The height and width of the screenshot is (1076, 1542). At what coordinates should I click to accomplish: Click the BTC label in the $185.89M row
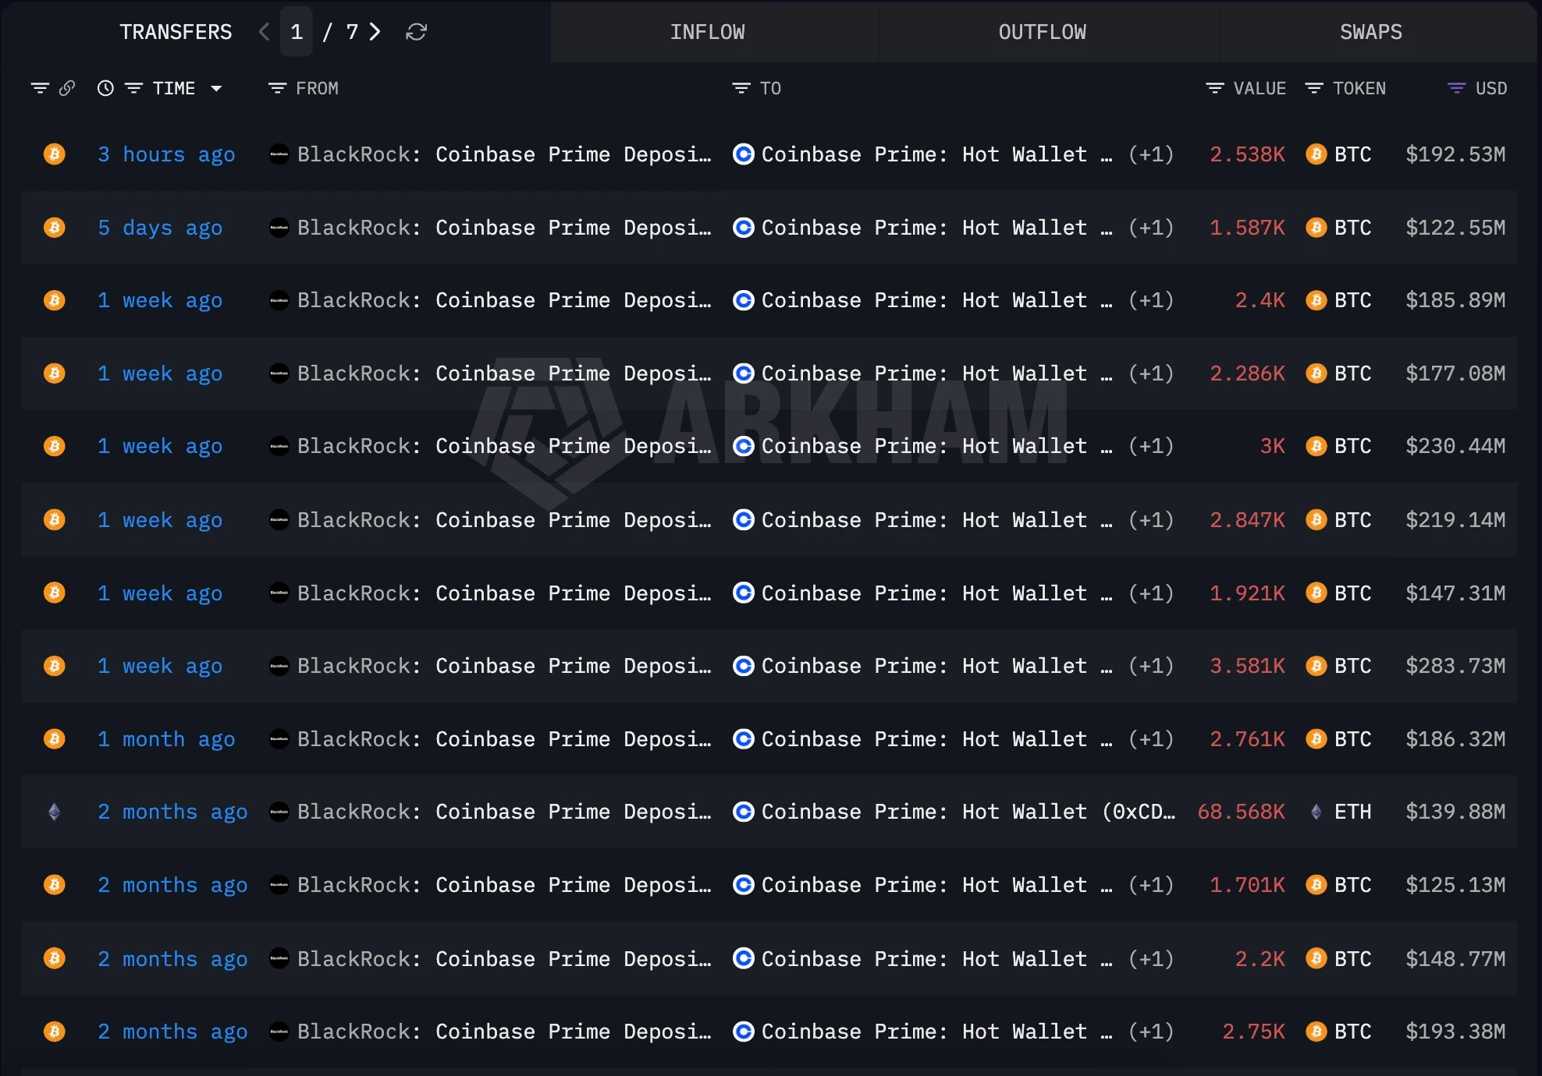pyautogui.click(x=1352, y=300)
